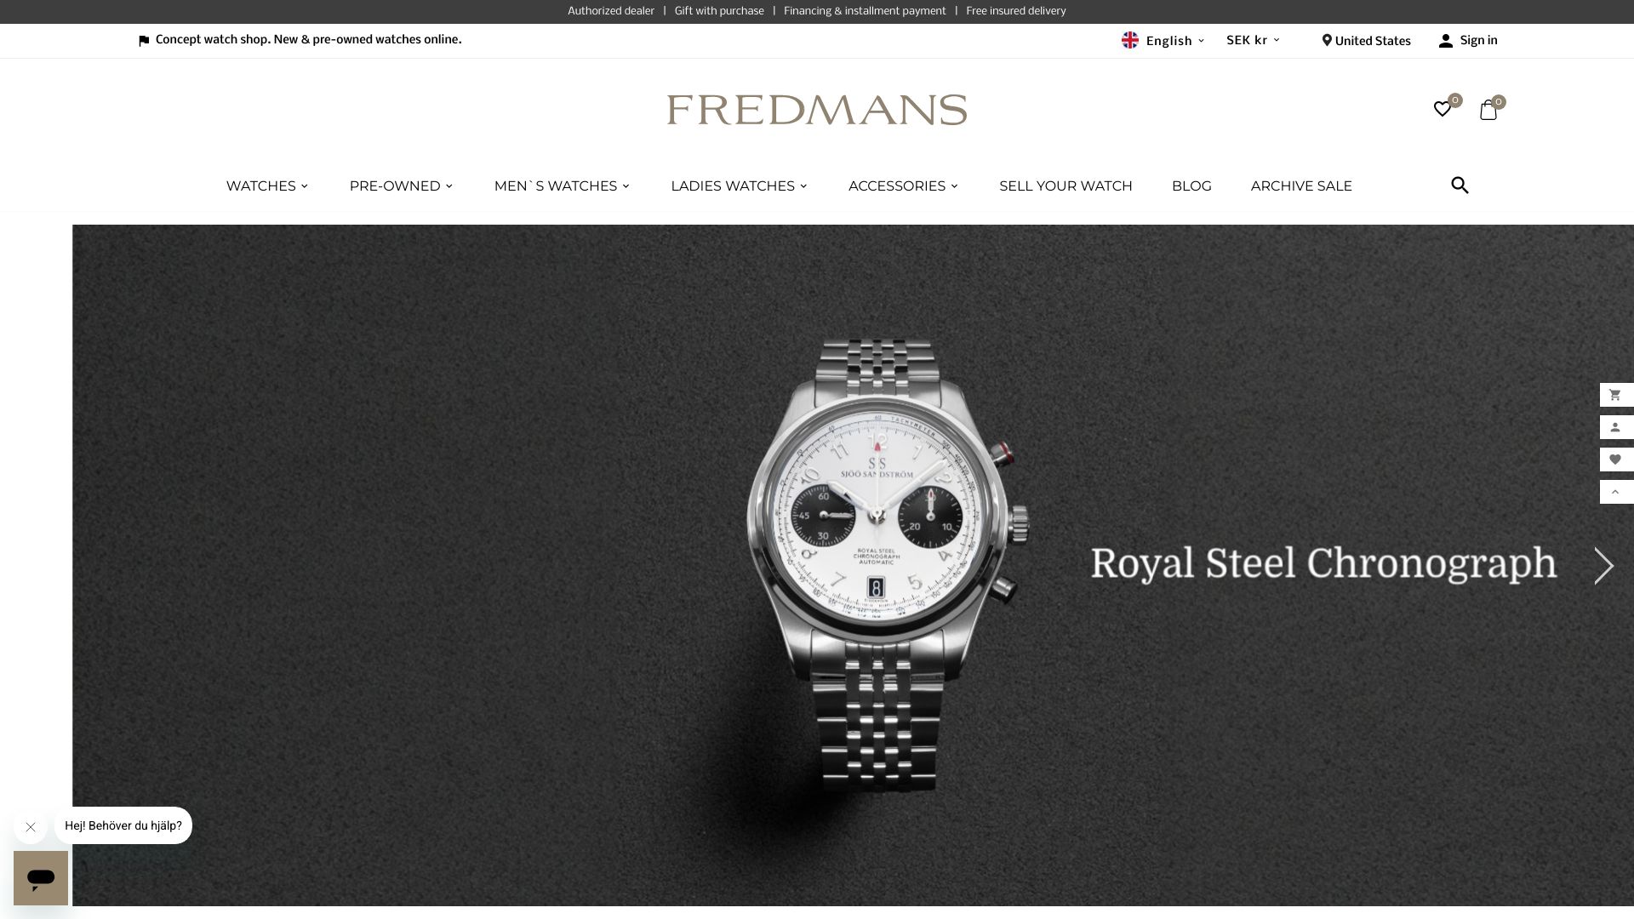This screenshot has width=1634, height=919.
Task: Click the Sign in link
Action: (1468, 41)
